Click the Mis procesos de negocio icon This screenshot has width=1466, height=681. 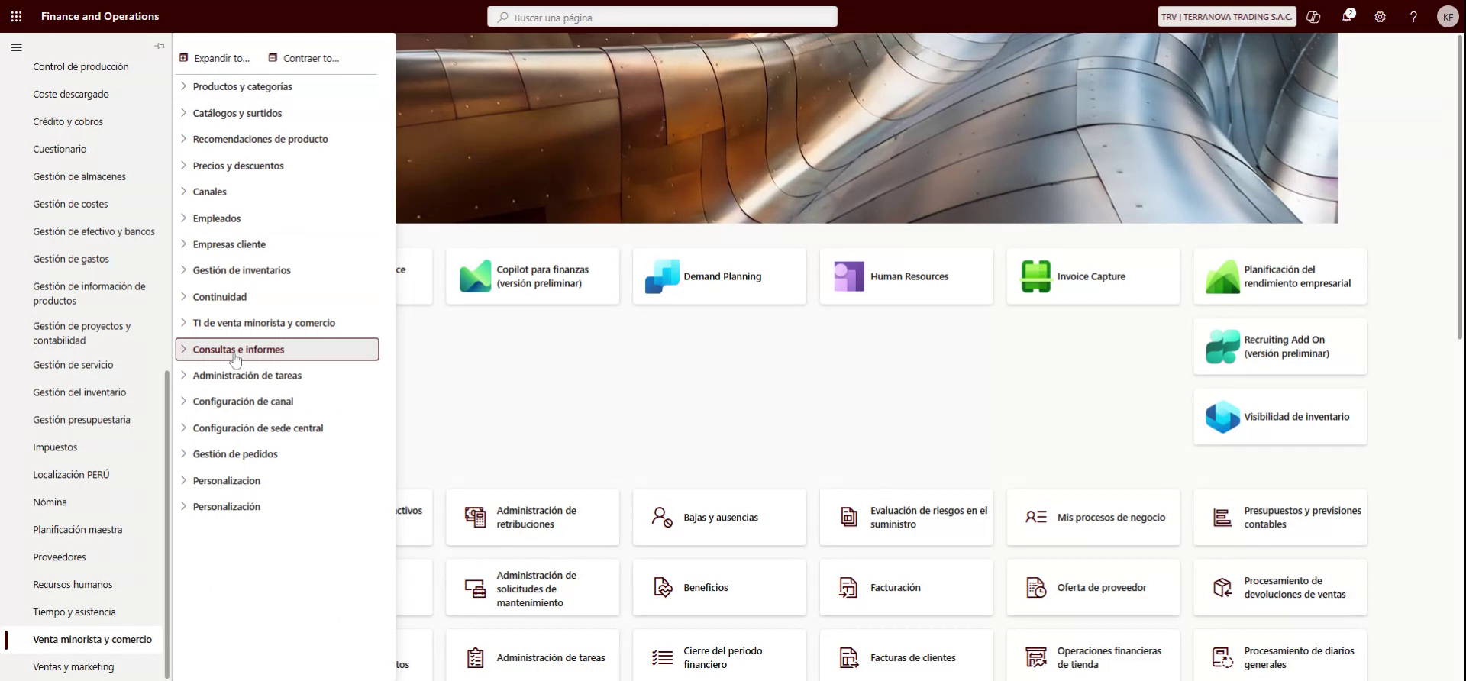(x=1036, y=518)
